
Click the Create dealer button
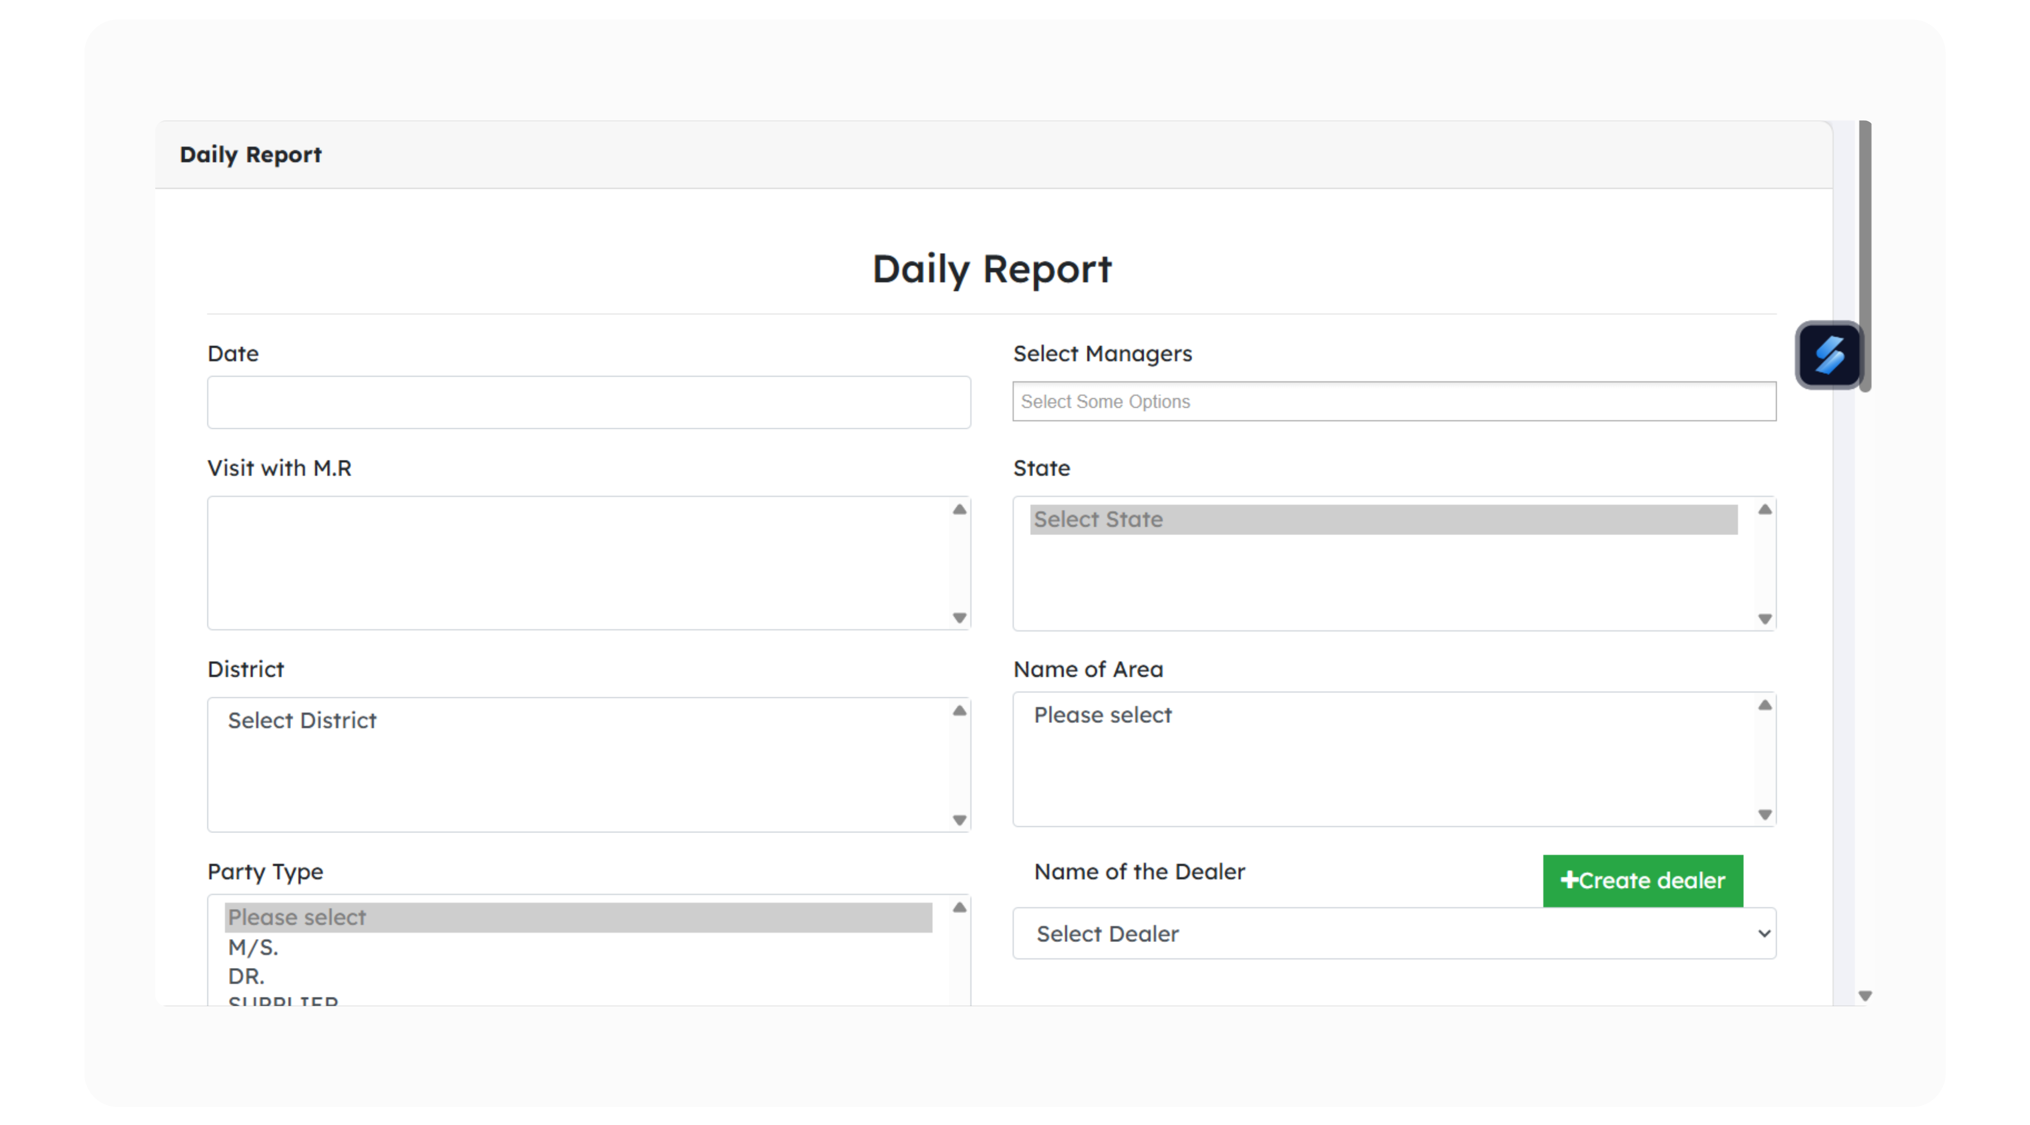[x=1642, y=881]
